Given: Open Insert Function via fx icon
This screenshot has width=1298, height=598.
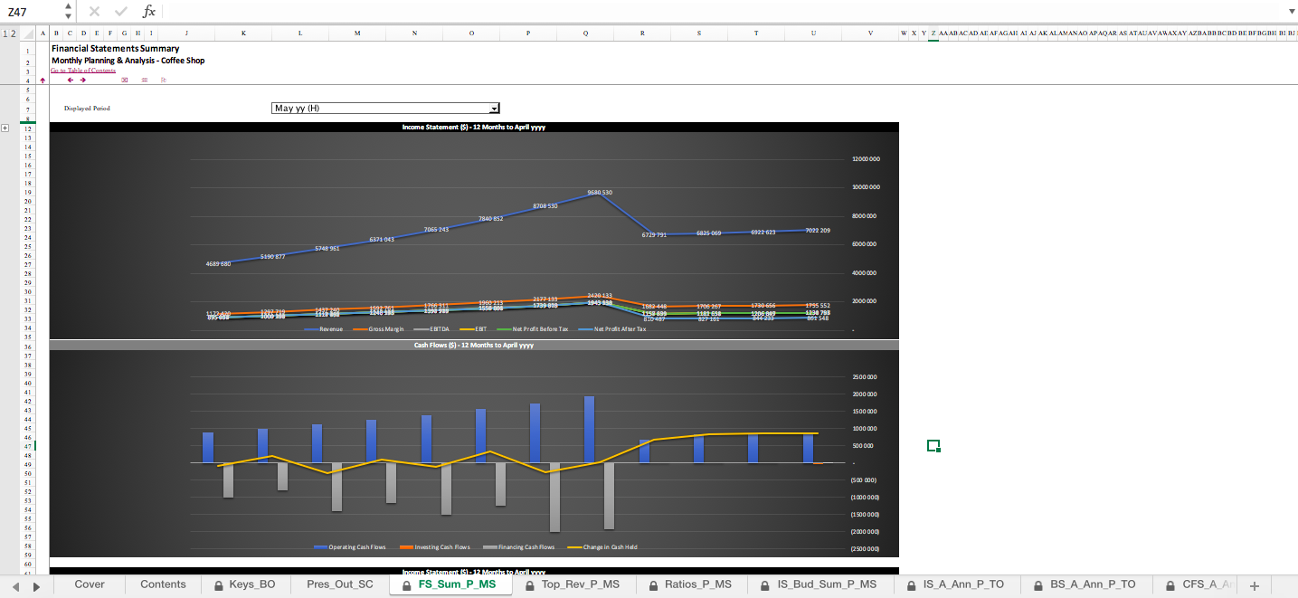Looking at the screenshot, I should [x=149, y=12].
